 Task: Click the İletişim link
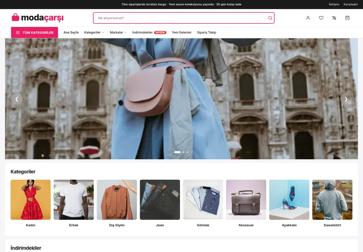tap(334, 4)
